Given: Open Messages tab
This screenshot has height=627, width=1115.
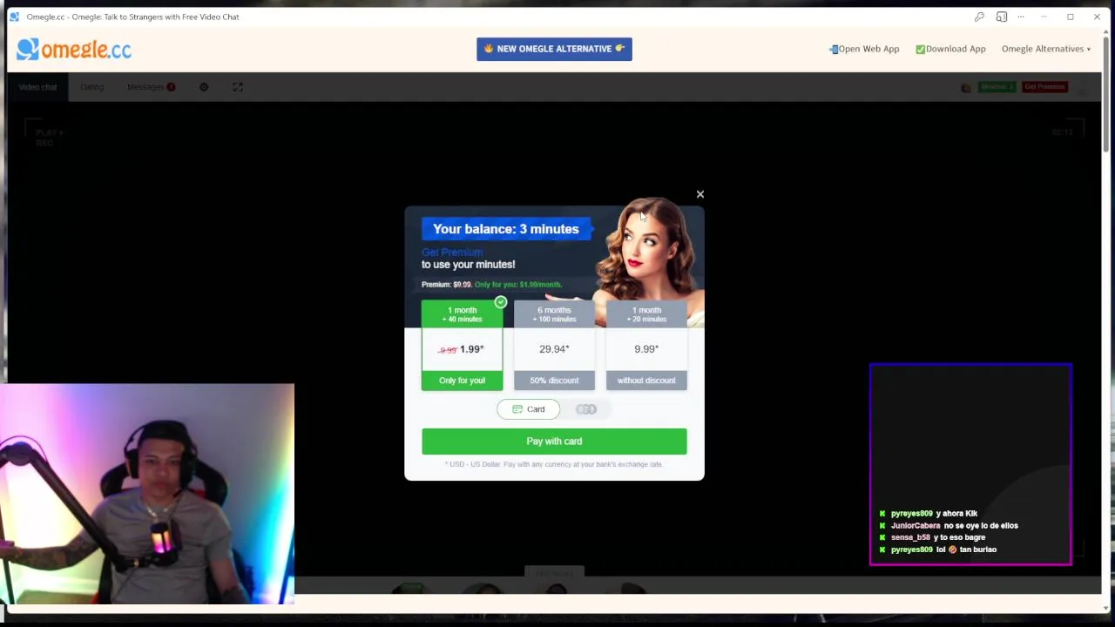Looking at the screenshot, I should pos(151,87).
